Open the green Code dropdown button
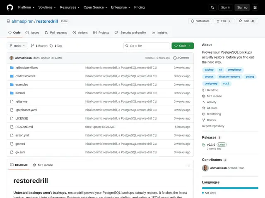Screen dimensions: 265x198 pyautogui.click(x=183, y=46)
